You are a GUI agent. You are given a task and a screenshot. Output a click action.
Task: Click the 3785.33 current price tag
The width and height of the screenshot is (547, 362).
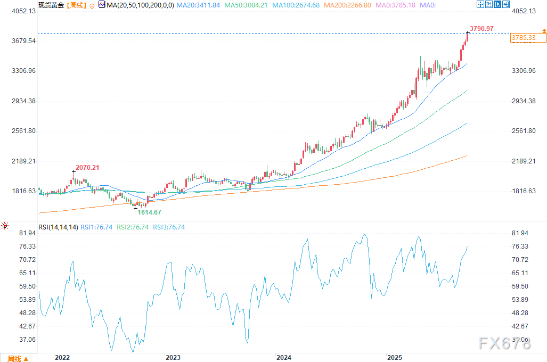coord(525,38)
